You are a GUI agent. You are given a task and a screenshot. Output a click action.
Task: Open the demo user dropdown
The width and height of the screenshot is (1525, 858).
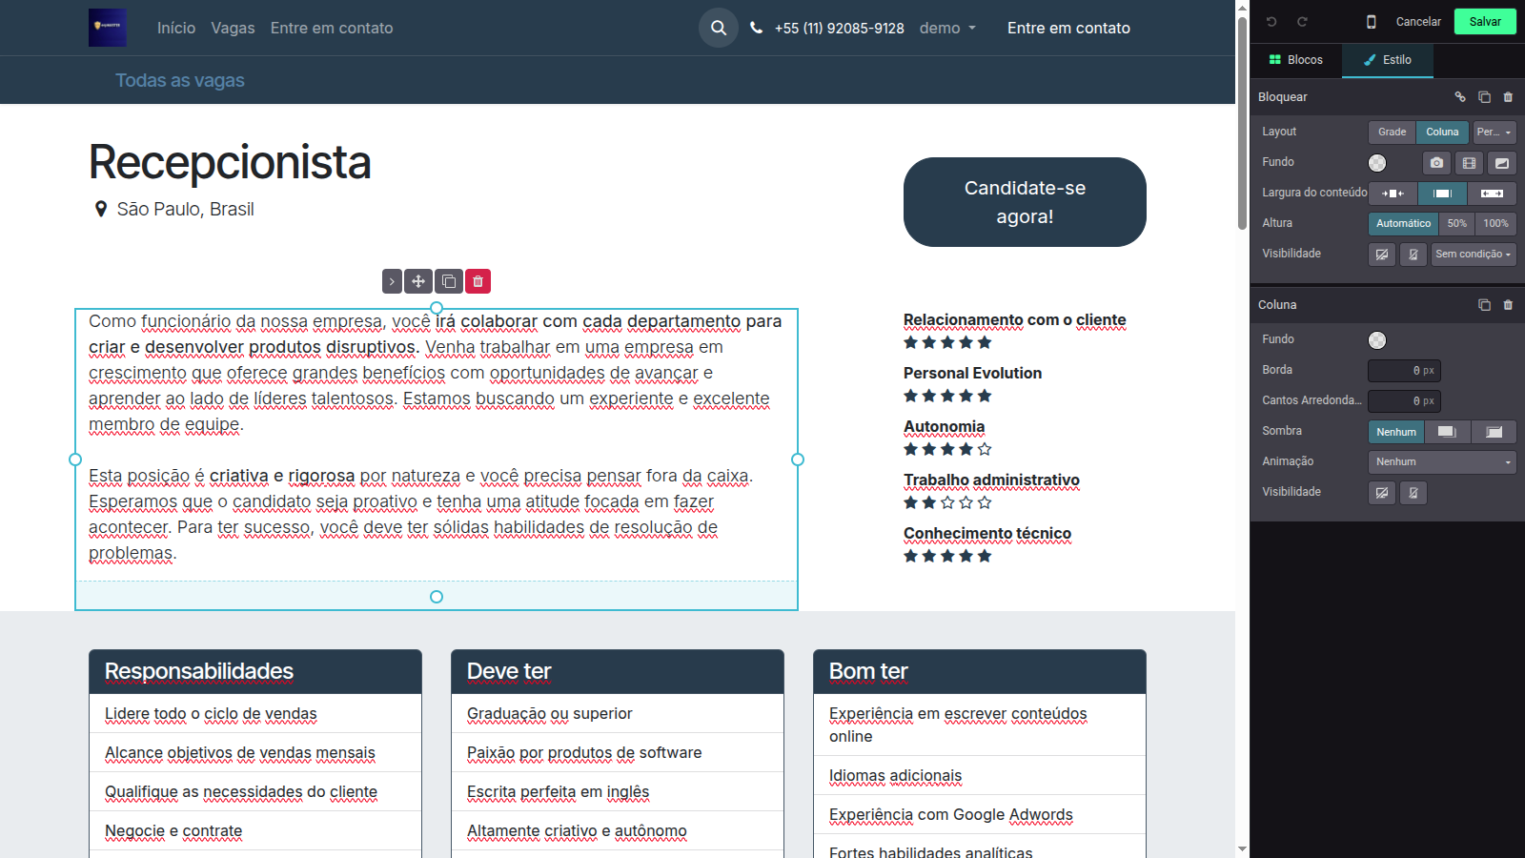point(947,29)
